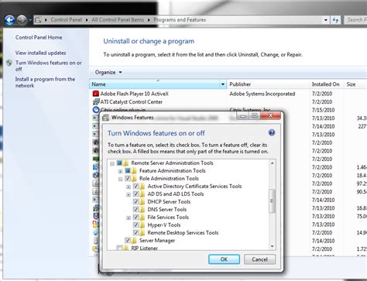
Task: Expand Feature Administration Tools node
Action: 120,171
